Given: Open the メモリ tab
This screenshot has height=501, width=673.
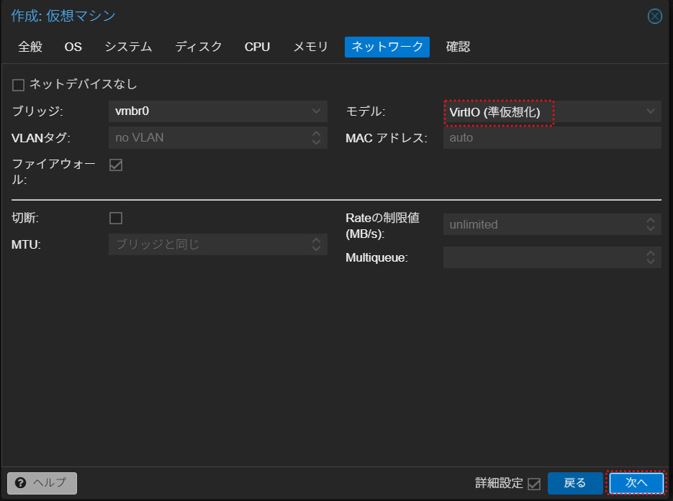Looking at the screenshot, I should (x=310, y=47).
